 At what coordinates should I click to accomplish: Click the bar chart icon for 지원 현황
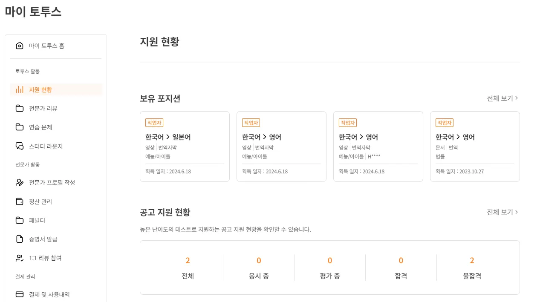(x=19, y=89)
